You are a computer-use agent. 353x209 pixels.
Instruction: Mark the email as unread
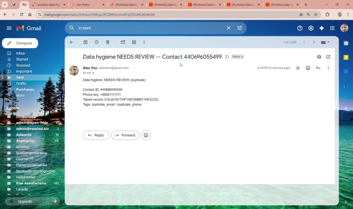coord(123,42)
